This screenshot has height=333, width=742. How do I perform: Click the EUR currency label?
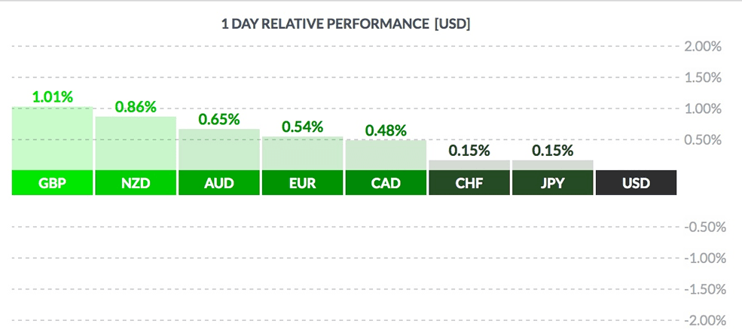pyautogui.click(x=303, y=183)
